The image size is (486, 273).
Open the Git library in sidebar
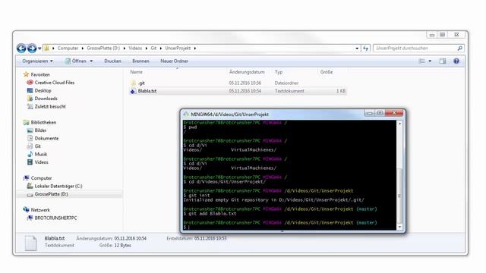[x=37, y=146]
